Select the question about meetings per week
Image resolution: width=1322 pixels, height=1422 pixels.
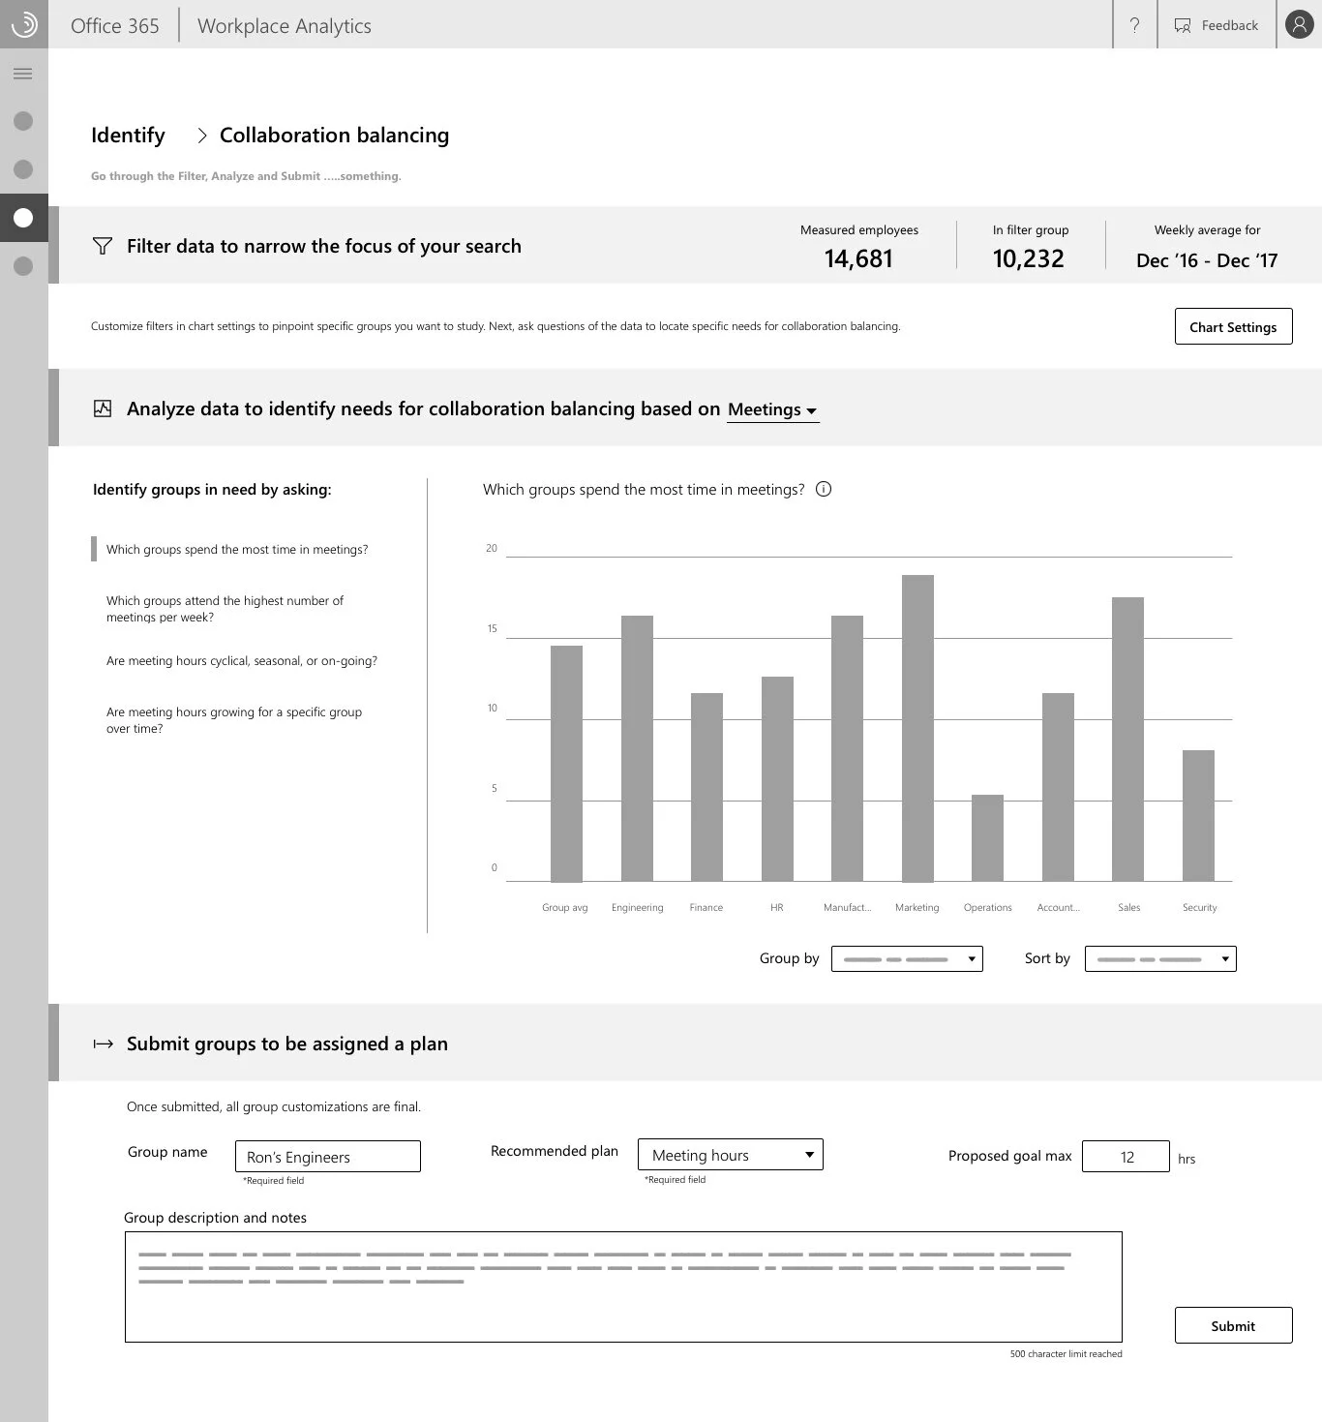tap(224, 608)
